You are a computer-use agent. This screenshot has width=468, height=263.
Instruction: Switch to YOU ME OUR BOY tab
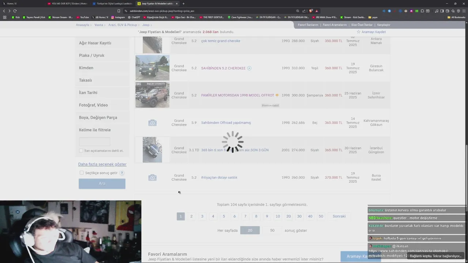[x=68, y=4]
